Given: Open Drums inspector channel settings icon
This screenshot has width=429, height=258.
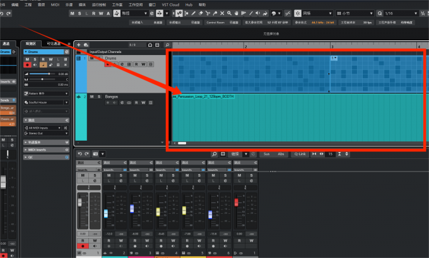Looking at the screenshot, I should click(66, 52).
